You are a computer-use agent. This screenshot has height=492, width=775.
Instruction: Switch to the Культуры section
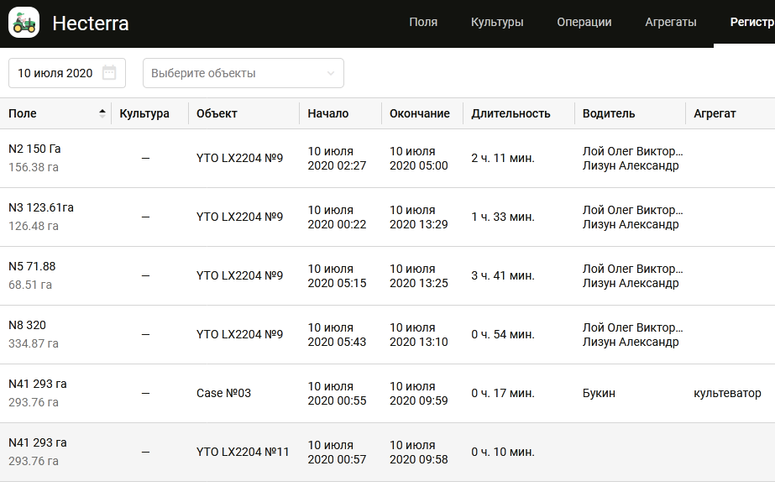click(497, 23)
